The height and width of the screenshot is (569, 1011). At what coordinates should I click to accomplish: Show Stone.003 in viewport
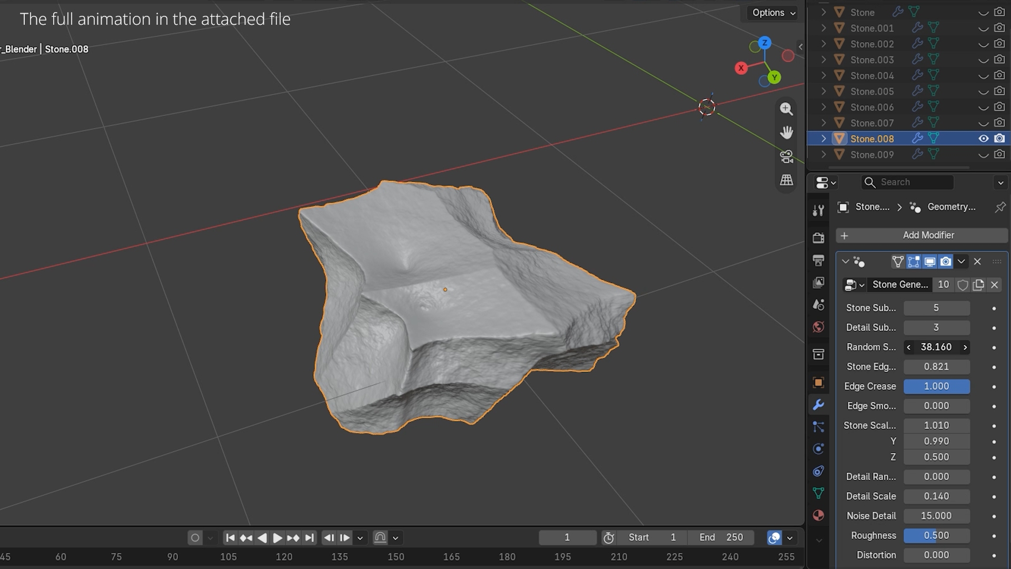pyautogui.click(x=983, y=60)
